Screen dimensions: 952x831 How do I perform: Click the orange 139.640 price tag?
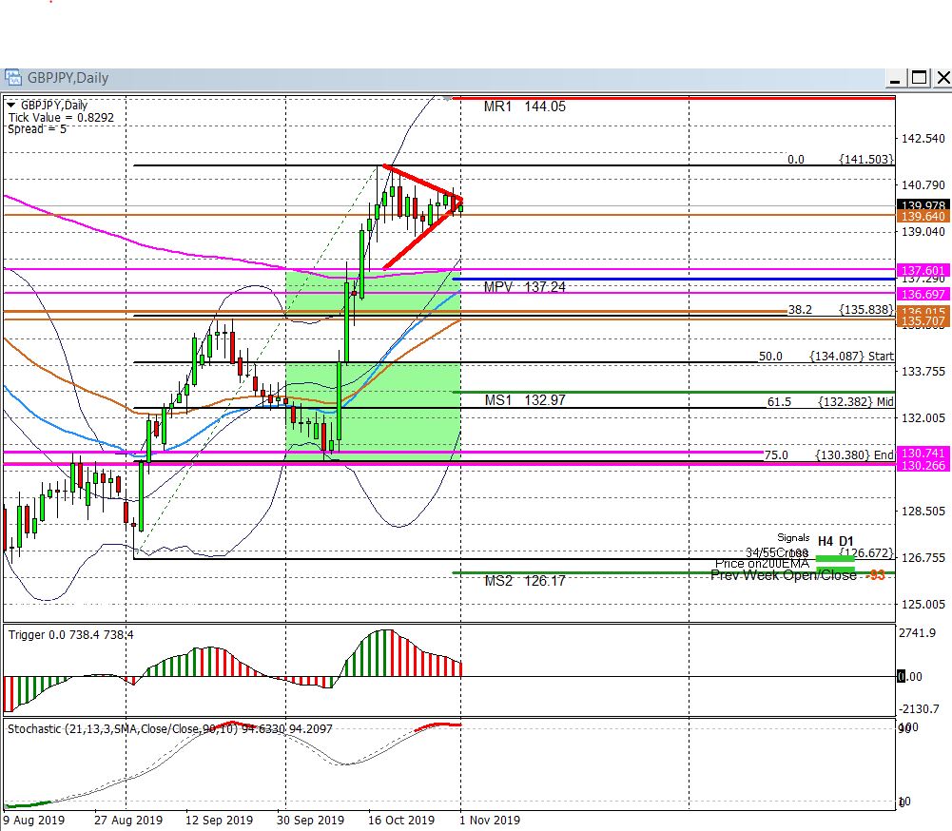point(922,217)
